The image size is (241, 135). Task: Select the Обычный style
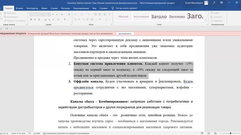click(123, 16)
